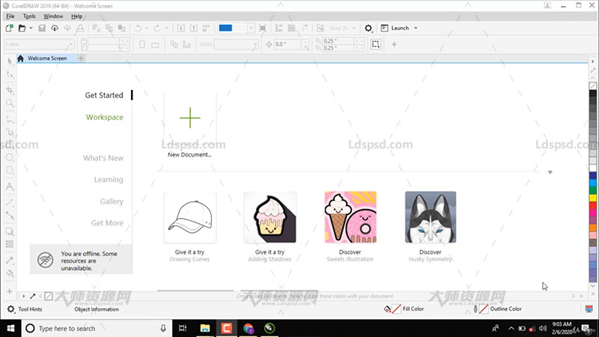599x337 pixels.
Task: Open the Options gear icon
Action: tap(368, 28)
